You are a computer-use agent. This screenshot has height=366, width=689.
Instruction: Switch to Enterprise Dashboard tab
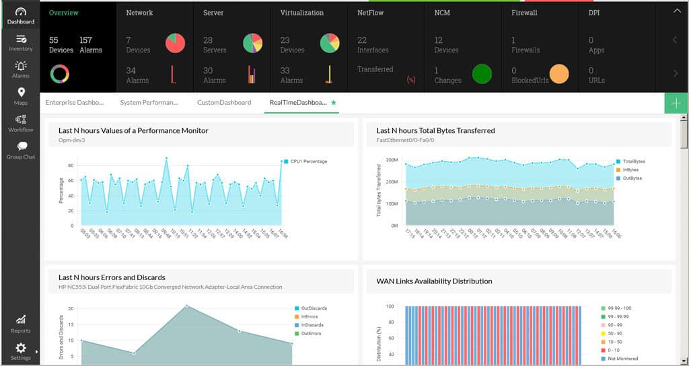tap(75, 103)
